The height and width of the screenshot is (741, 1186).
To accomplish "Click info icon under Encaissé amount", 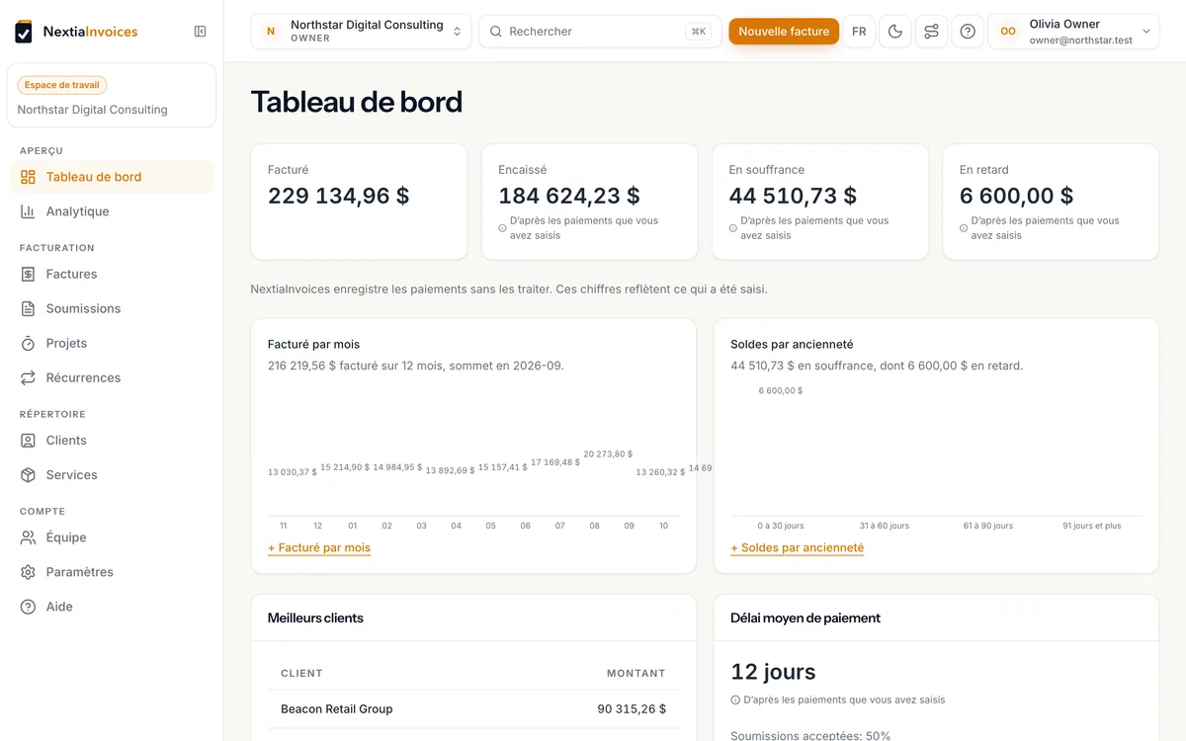I will 502,228.
